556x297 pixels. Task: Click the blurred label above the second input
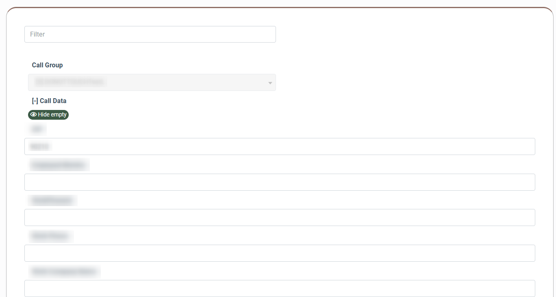click(59, 165)
